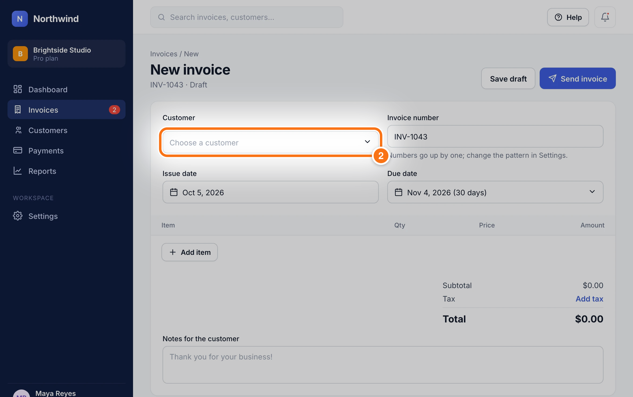Image resolution: width=633 pixels, height=397 pixels.
Task: Click the Brightside Studio B avatar
Action: (20, 54)
